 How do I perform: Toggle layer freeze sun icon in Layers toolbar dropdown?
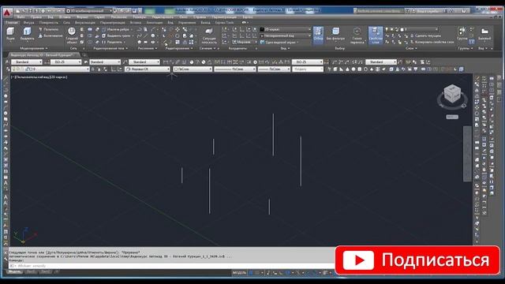[x=17, y=69]
